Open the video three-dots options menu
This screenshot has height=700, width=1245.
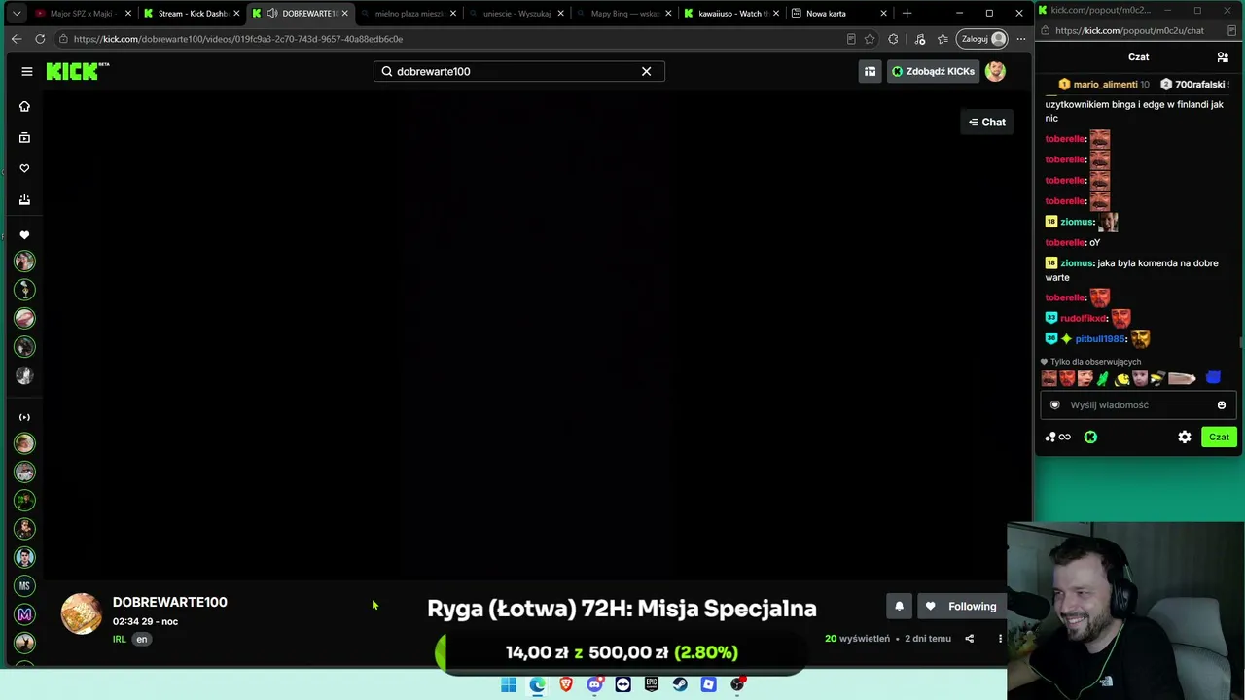[1000, 639]
